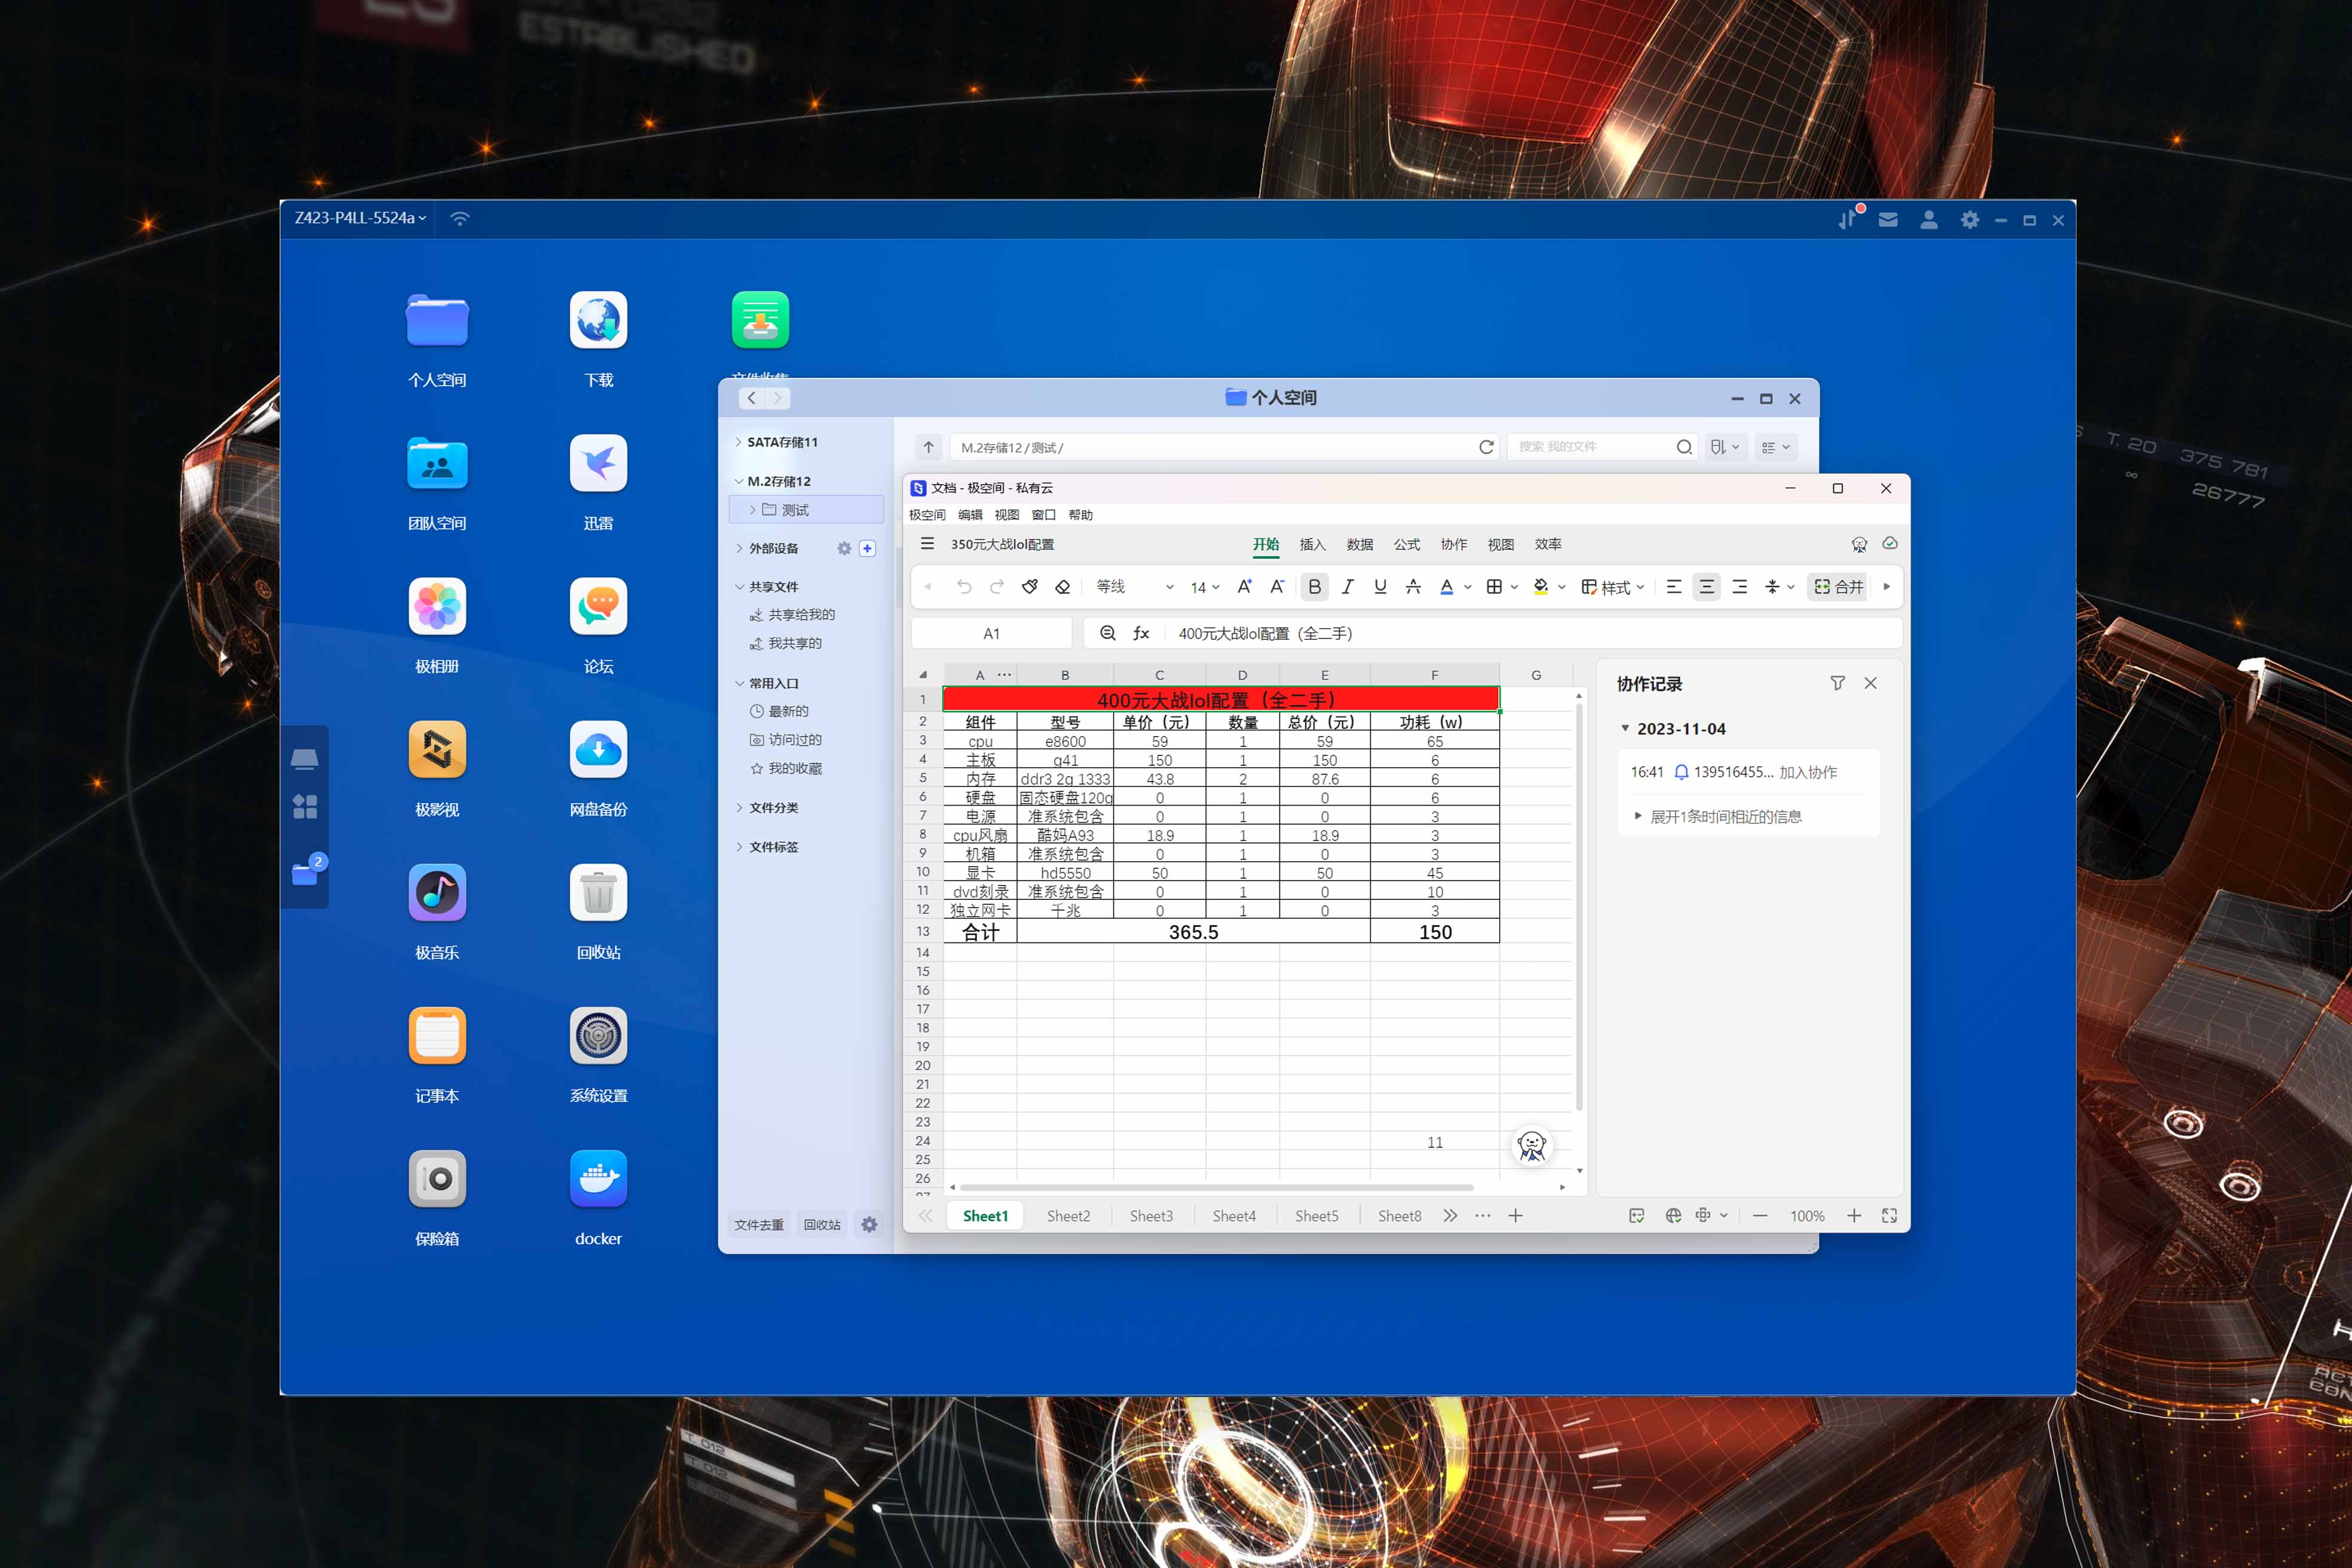The height and width of the screenshot is (1568, 2352).
Task: Apply the font color A icon
Action: [x=1446, y=587]
